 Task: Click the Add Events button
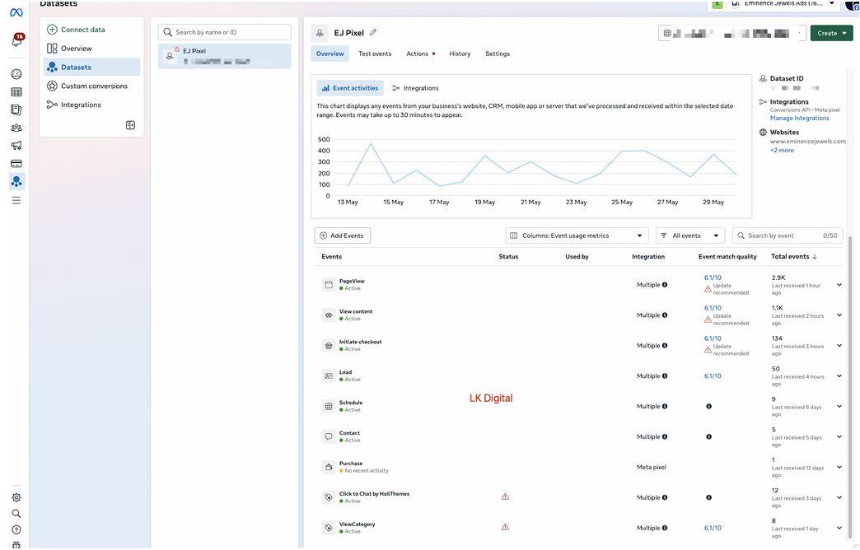342,235
